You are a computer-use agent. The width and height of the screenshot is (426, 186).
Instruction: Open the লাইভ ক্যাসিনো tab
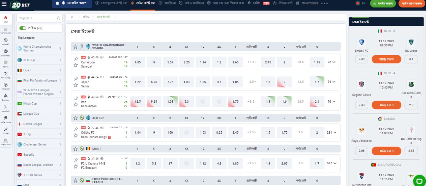pyautogui.click(x=191, y=3)
